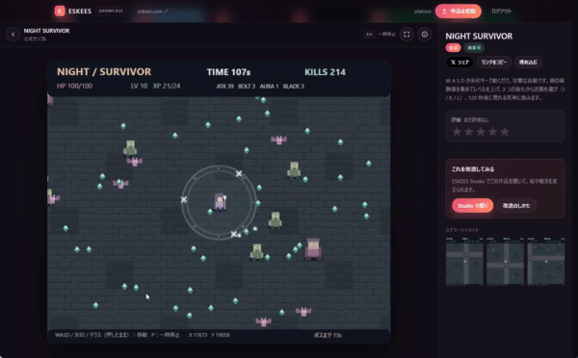Open the first screenshot thumbnail
The height and width of the screenshot is (358, 578).
point(464,261)
